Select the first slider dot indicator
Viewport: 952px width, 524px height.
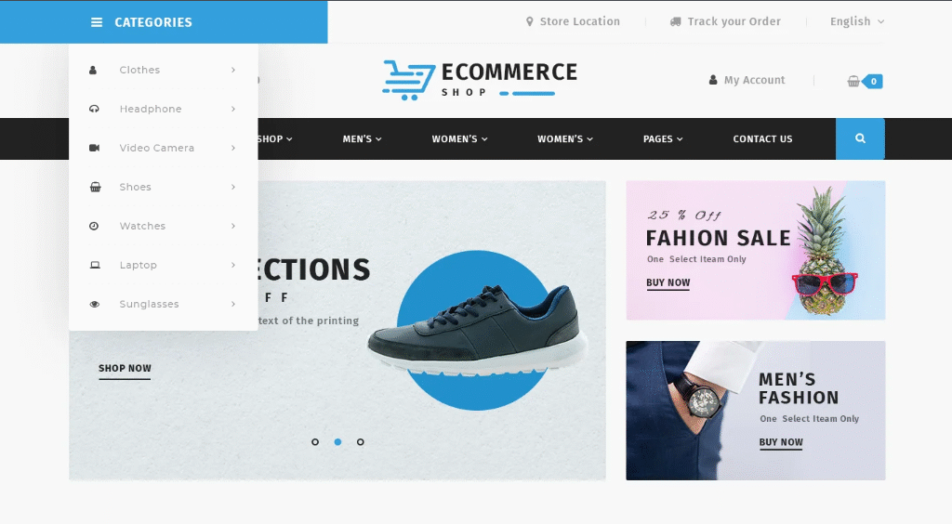315,442
